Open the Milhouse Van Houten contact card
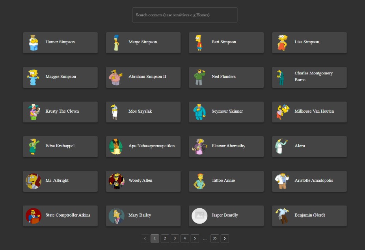This screenshot has width=365, height=250. pos(309,112)
